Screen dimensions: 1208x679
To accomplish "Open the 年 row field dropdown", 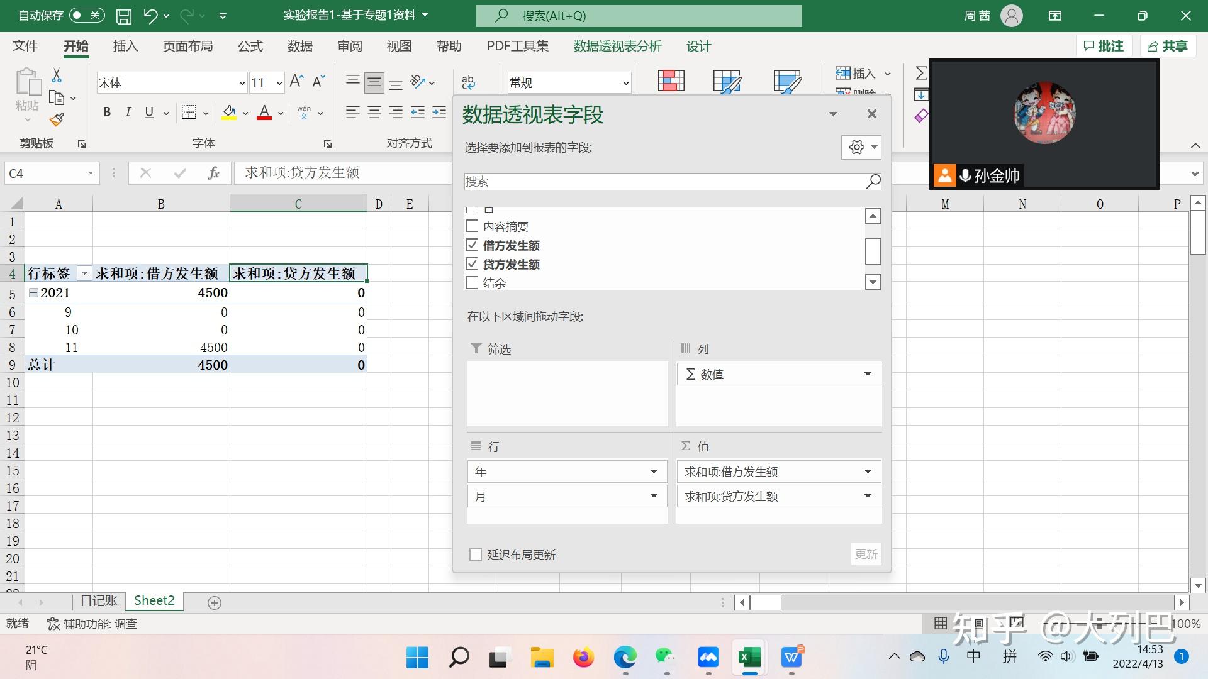I will coord(654,472).
